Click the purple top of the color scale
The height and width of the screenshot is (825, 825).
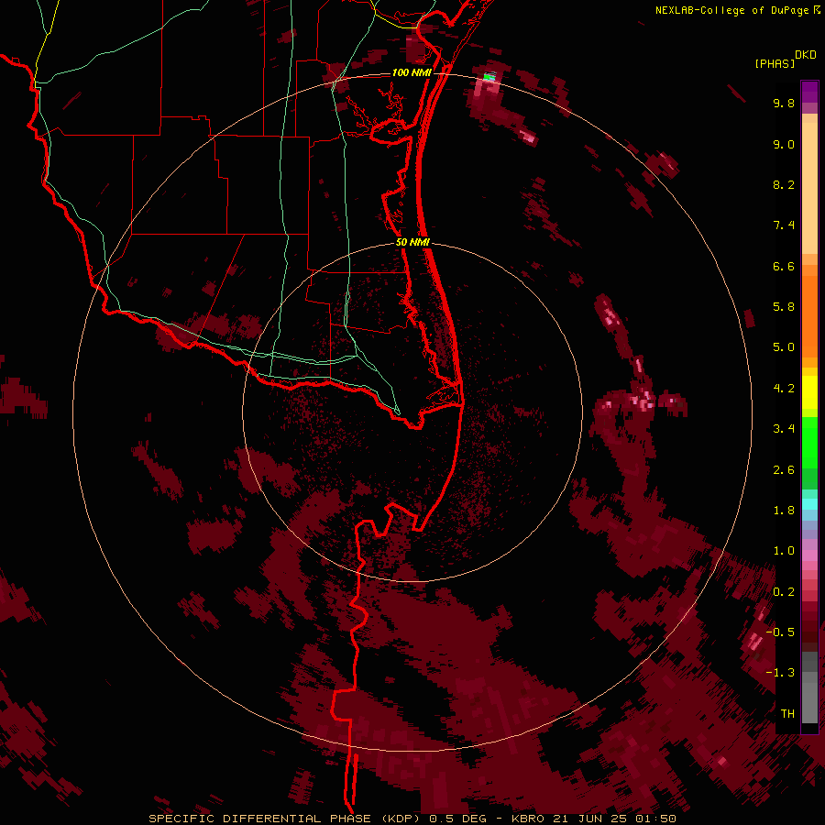[809, 92]
